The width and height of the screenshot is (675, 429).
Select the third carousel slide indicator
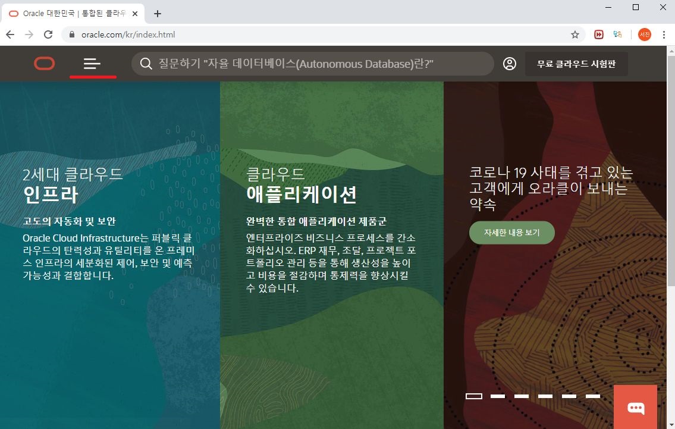tap(522, 396)
